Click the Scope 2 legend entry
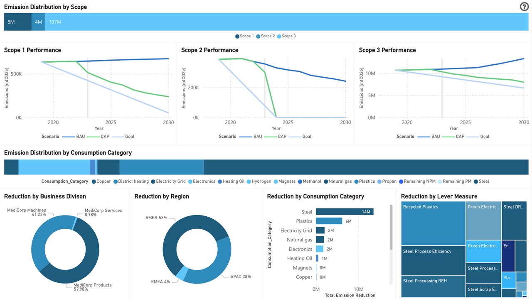Viewport: 532px width, 299px height. (266, 36)
